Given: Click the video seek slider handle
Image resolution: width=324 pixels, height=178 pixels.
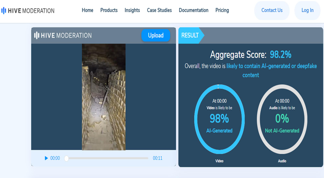Looking at the screenshot, I should (66, 158).
